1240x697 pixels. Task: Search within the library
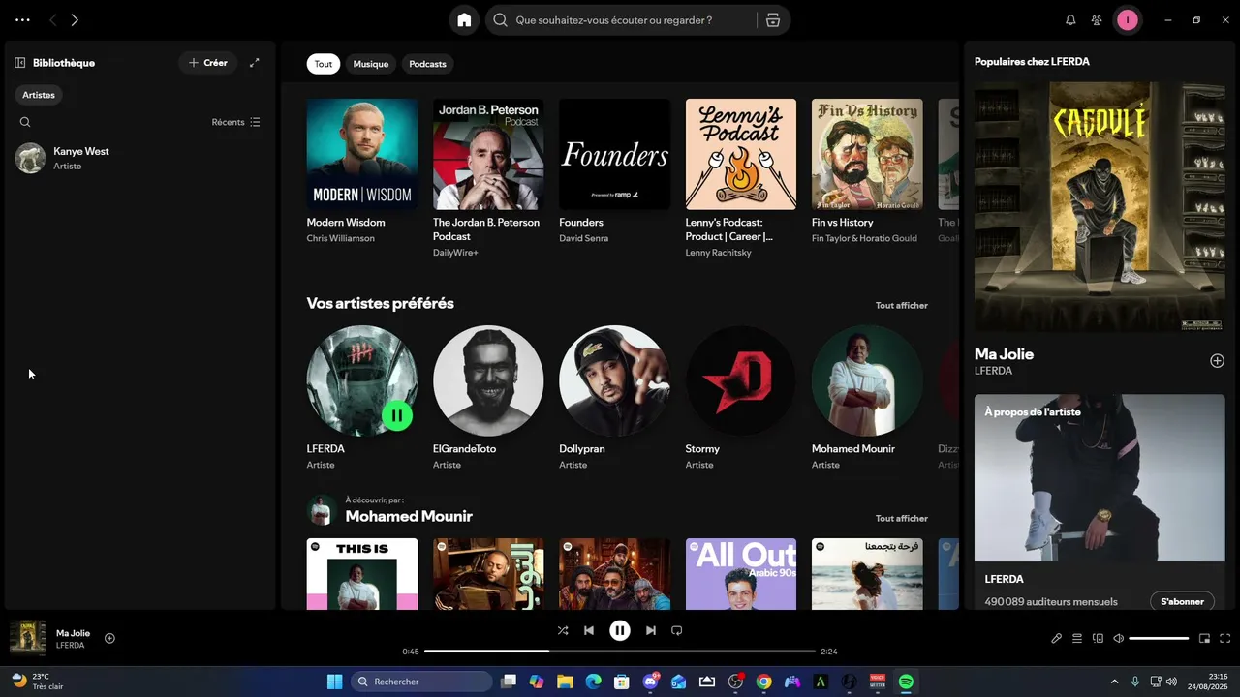(25, 122)
